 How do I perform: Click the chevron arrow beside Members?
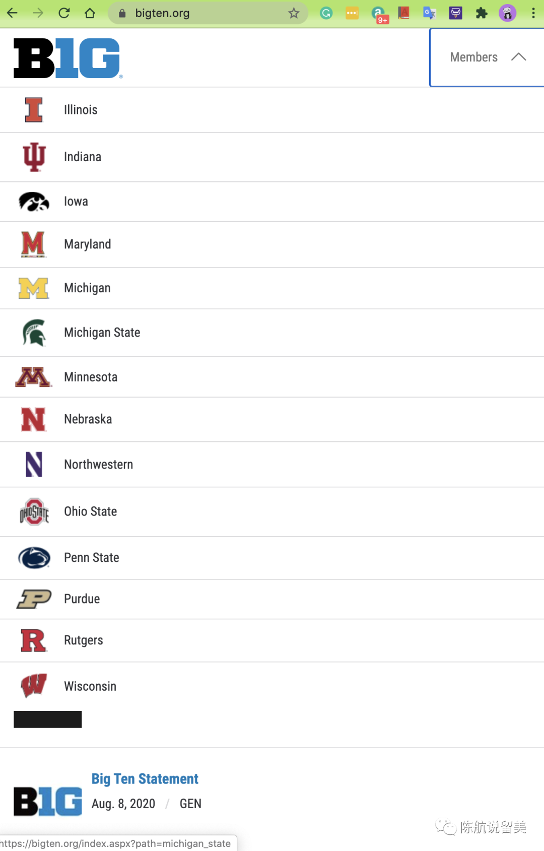tap(518, 57)
